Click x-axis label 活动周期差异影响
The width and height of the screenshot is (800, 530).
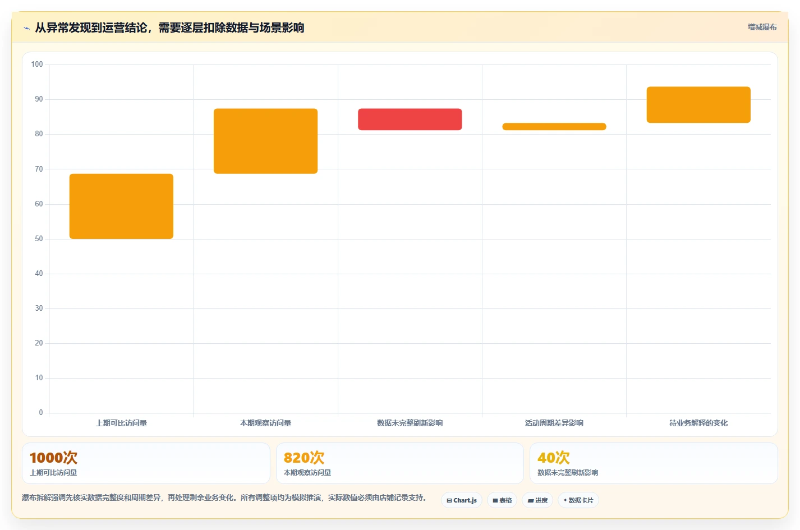(x=554, y=423)
